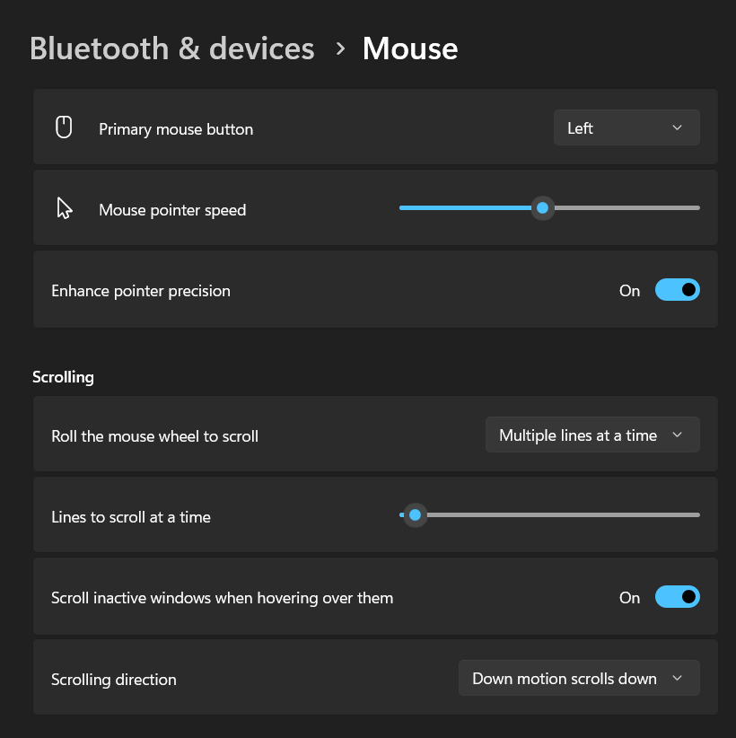Click the Lines to scroll at a time label
The width and height of the screenshot is (736, 738).
point(131,517)
